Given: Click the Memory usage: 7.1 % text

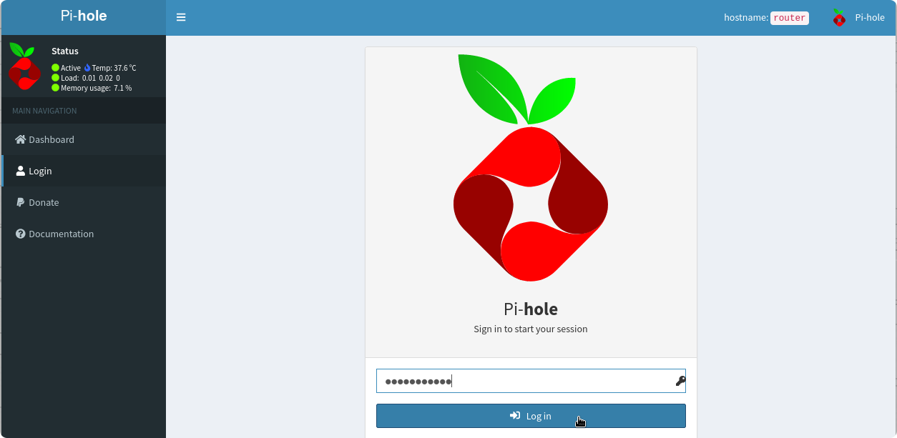Looking at the screenshot, I should [97, 88].
